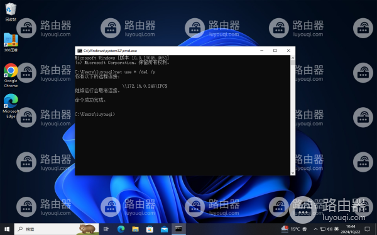Launch Google Chrome from the desktop

pyautogui.click(x=11, y=75)
